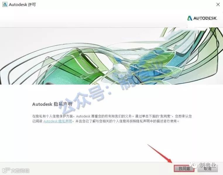This screenshot has width=223, height=175.
Task: Click the Autodesk 许可 window title text
Action: click(22, 5)
